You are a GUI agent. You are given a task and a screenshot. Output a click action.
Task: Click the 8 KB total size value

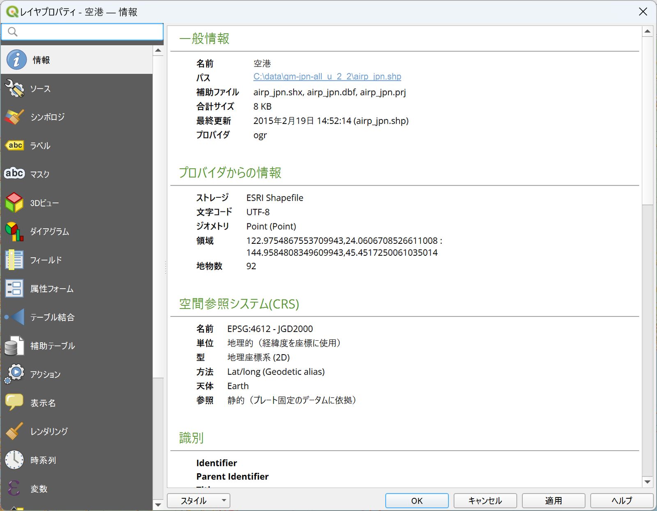point(262,106)
